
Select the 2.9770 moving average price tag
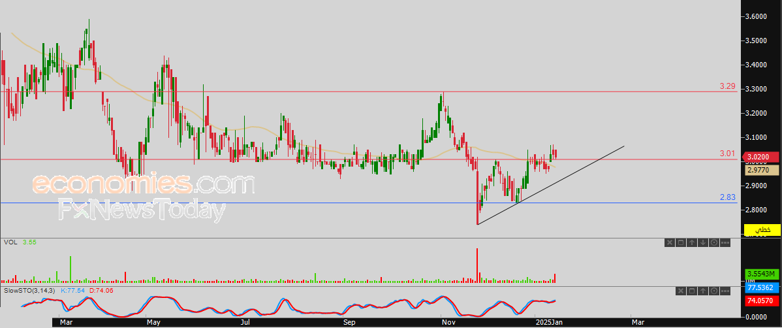coord(762,171)
